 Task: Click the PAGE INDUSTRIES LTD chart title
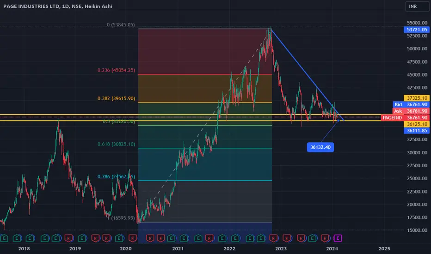point(58,6)
